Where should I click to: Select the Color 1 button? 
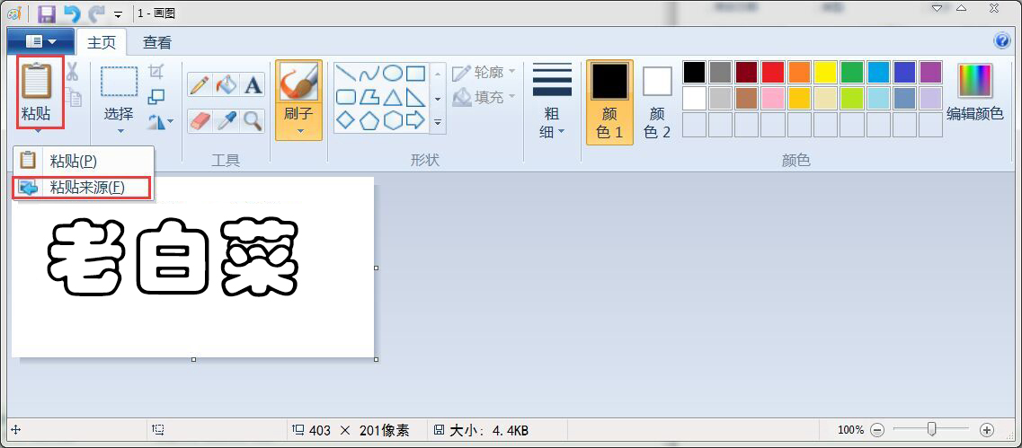pos(609,102)
